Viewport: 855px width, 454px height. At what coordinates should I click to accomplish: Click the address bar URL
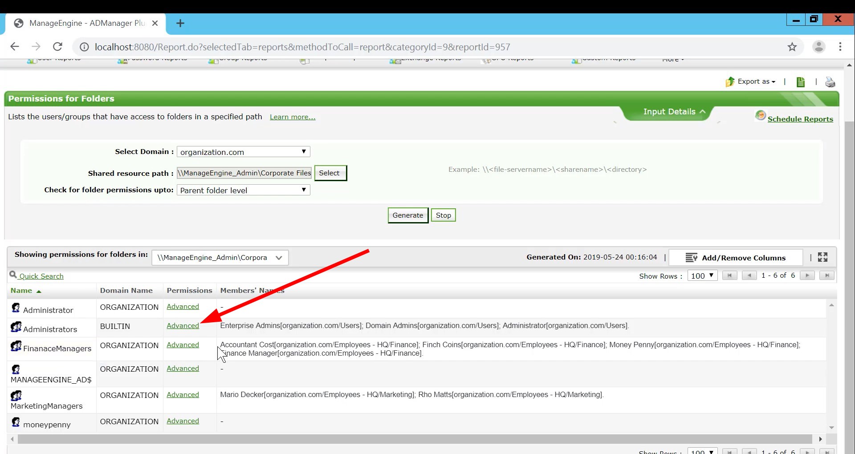(x=302, y=47)
